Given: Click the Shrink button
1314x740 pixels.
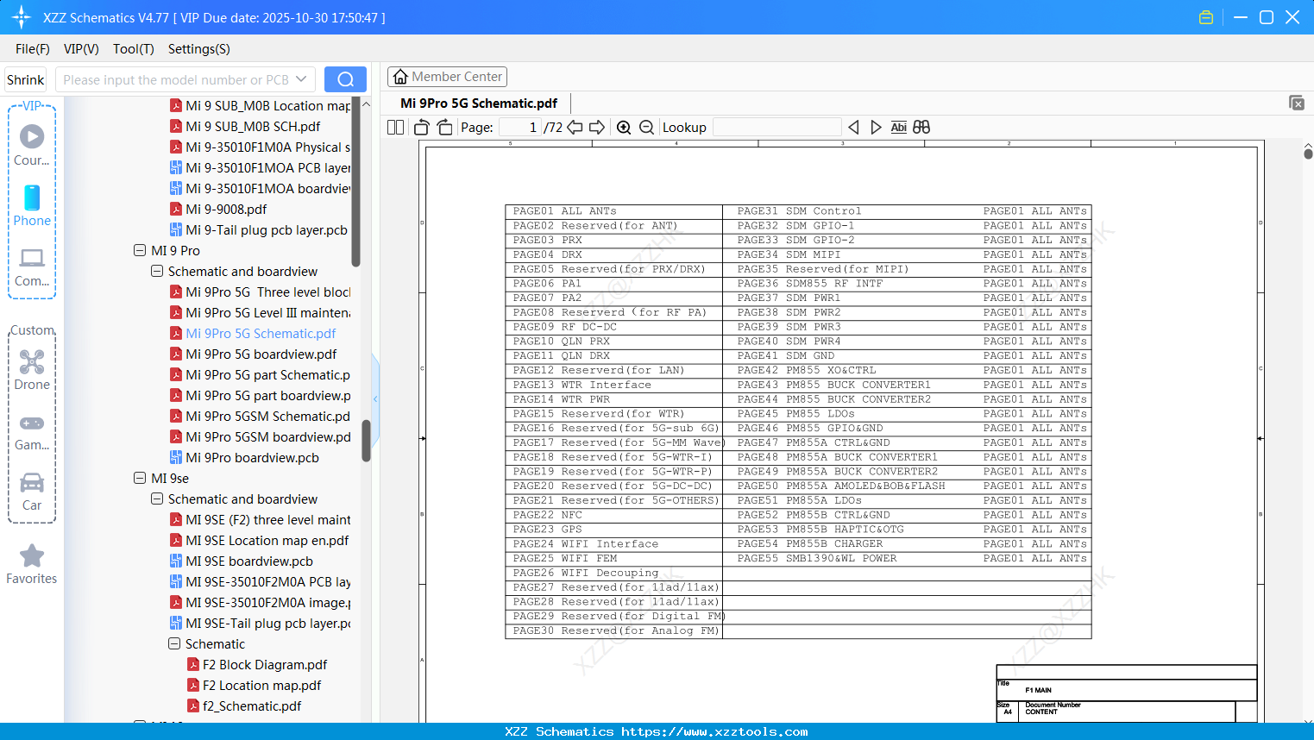Looking at the screenshot, I should [25, 79].
